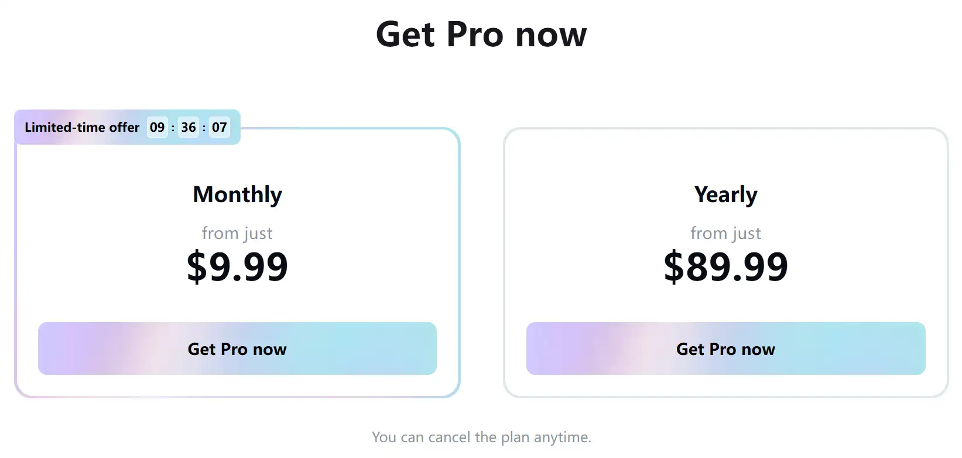This screenshot has height=458, width=962.
Task: Select the countdown seconds box showing 07
Action: point(220,127)
